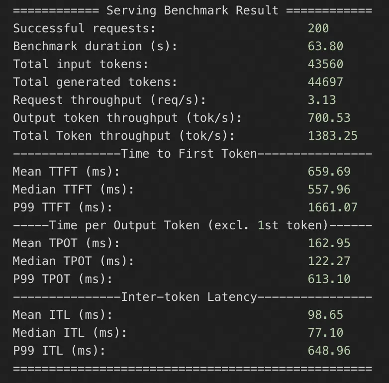Viewport: 389px width, 383px height.
Task: Click the Inter-token Latency heading
Action: click(x=189, y=297)
